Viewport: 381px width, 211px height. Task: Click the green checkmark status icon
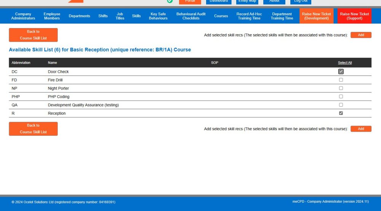point(170,1)
